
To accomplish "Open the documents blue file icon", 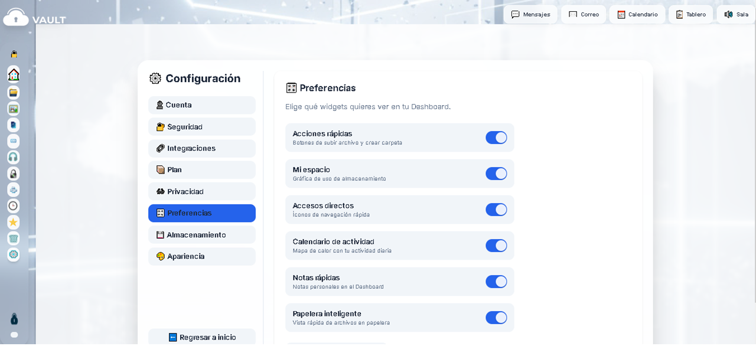I will 14,125.
